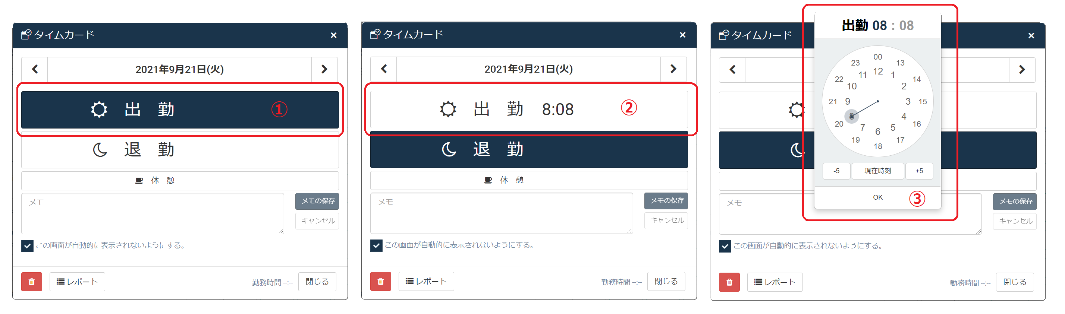Select hour 08 in time picker header
The width and height of the screenshot is (1065, 314).
click(x=879, y=26)
